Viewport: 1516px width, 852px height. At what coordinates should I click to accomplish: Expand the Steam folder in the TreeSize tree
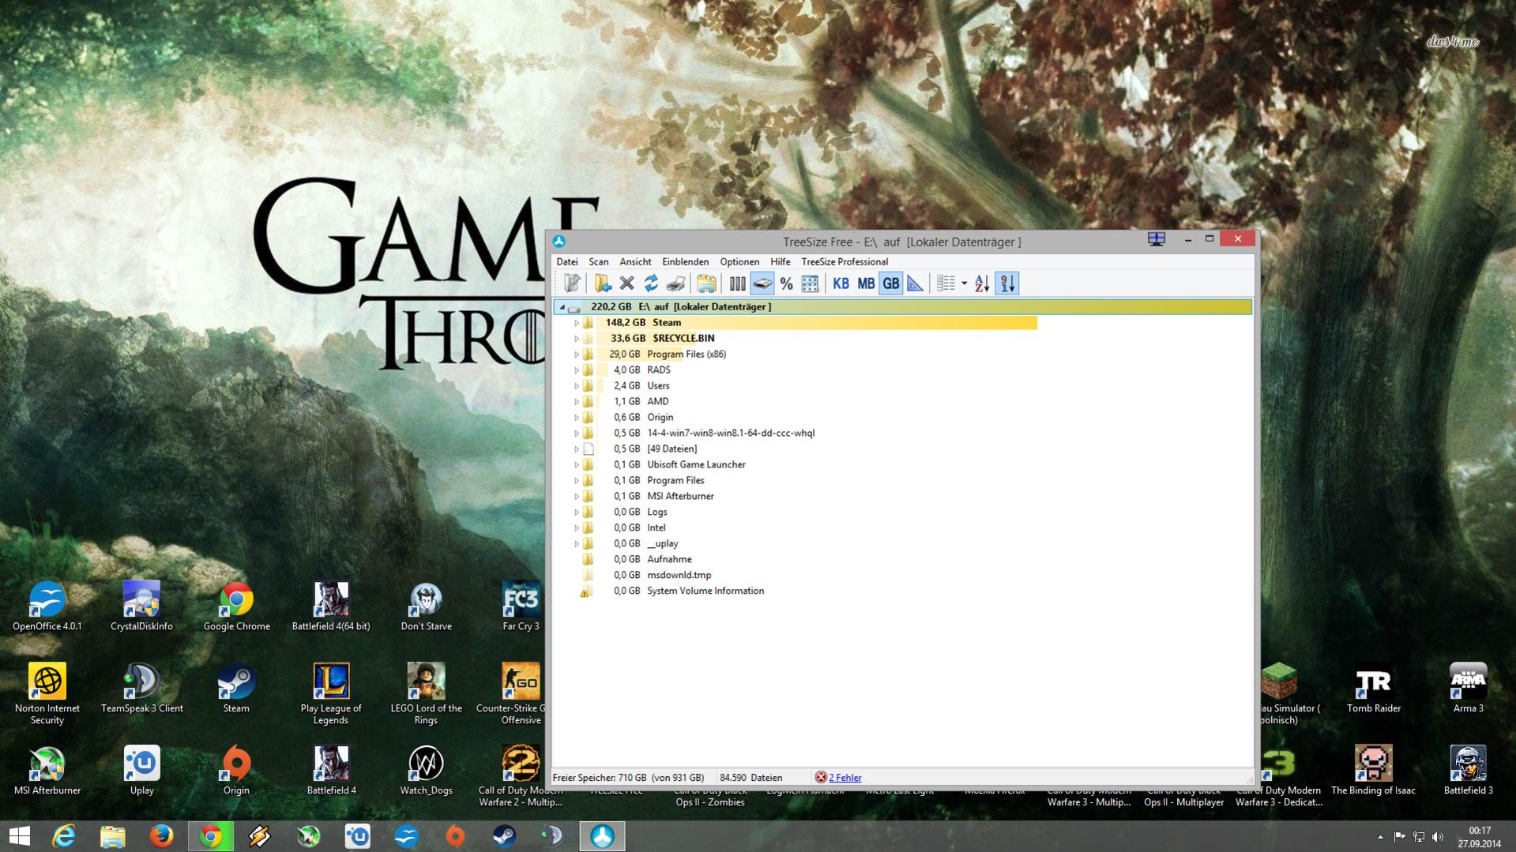(577, 323)
